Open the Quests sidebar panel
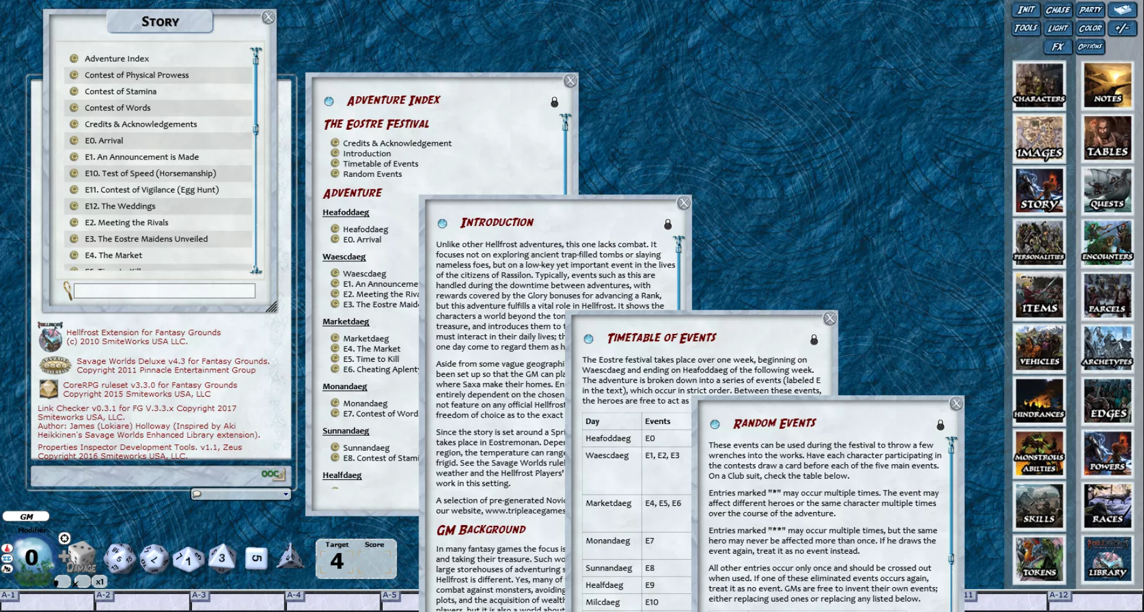Viewport: 1144px width, 612px height. pos(1107,191)
